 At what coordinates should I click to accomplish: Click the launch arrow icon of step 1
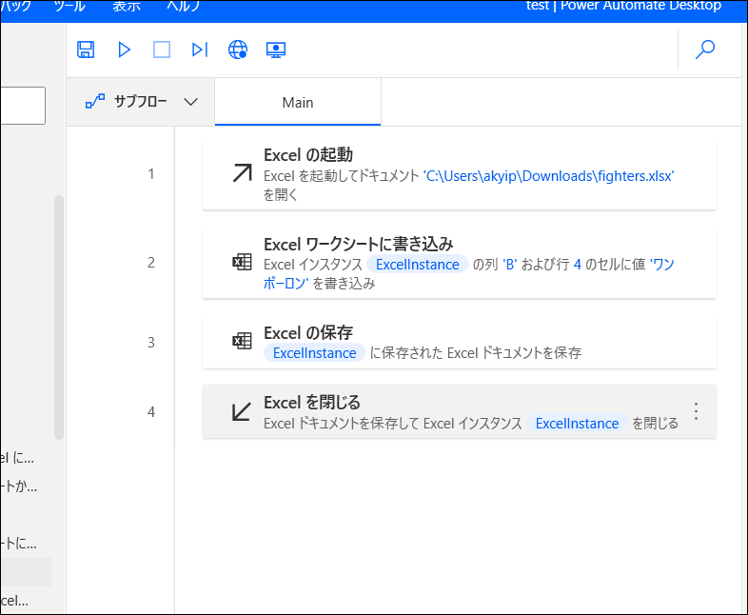pyautogui.click(x=242, y=173)
